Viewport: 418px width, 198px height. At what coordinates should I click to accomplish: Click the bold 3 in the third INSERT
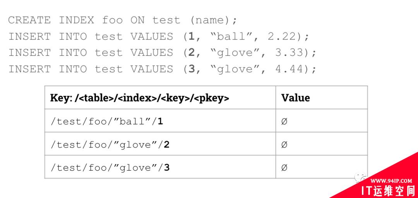(x=192, y=69)
